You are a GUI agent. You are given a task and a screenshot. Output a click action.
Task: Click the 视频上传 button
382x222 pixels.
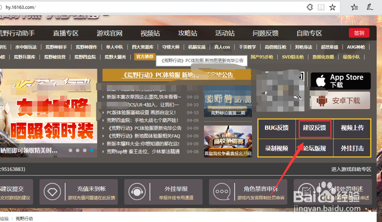352,128
